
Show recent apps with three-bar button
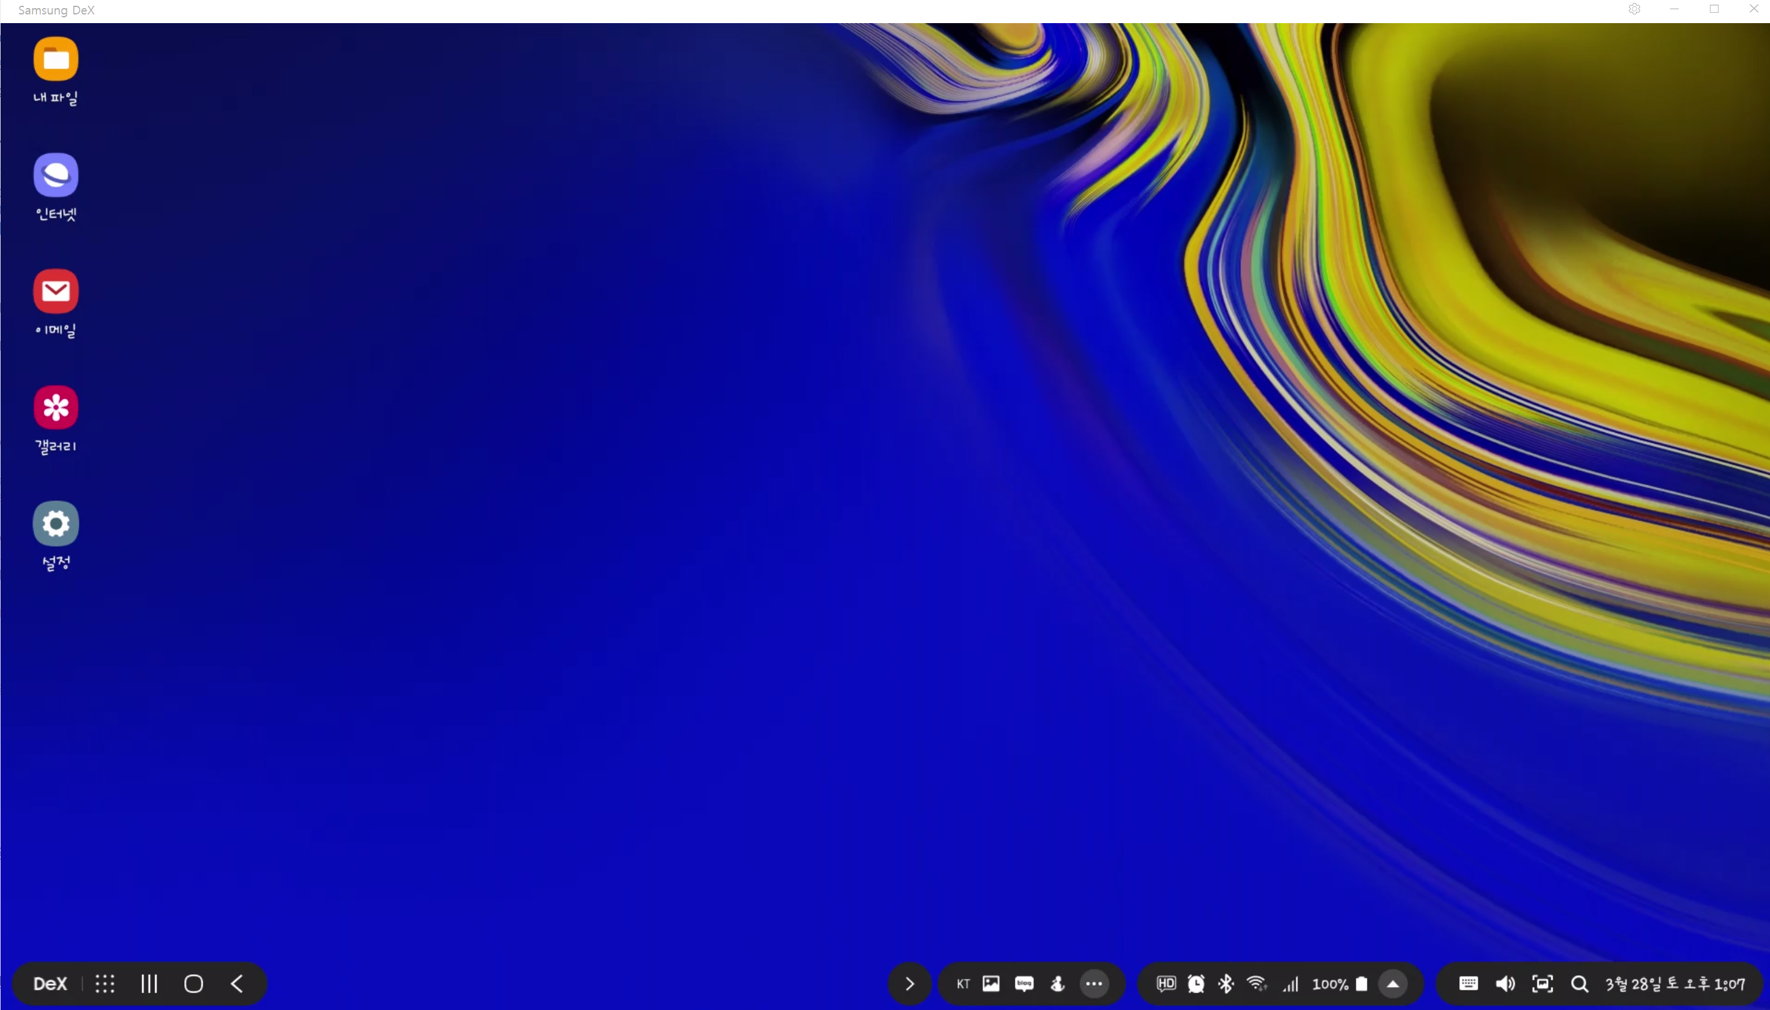click(x=149, y=983)
